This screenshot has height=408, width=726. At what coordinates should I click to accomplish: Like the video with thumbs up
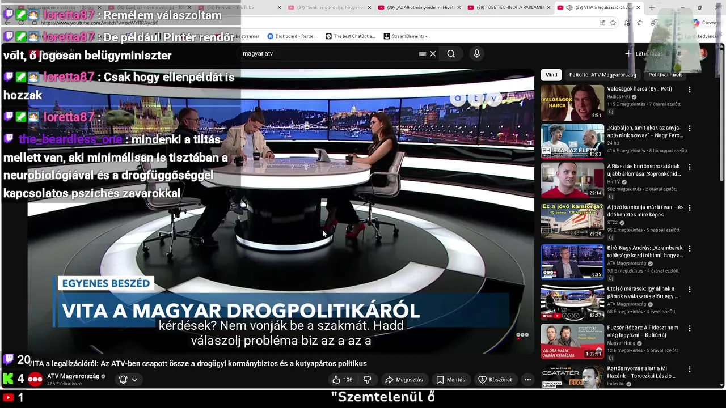[x=336, y=380]
